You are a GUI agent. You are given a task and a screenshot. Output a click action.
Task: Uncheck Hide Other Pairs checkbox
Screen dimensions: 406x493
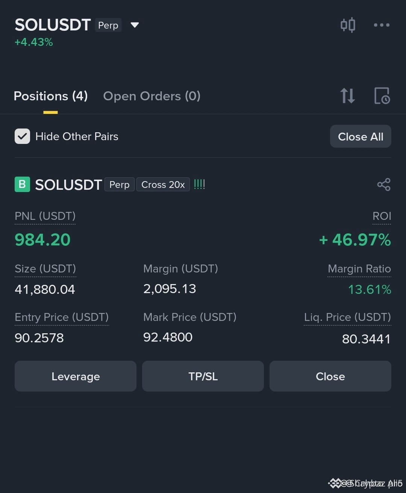coord(22,136)
